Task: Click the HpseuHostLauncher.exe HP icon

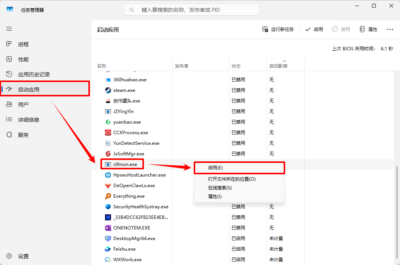Action: [108, 175]
